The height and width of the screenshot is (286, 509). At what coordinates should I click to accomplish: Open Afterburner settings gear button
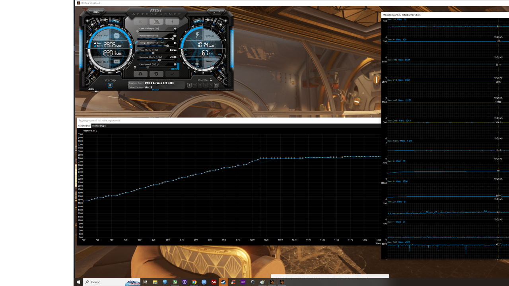tap(140, 74)
